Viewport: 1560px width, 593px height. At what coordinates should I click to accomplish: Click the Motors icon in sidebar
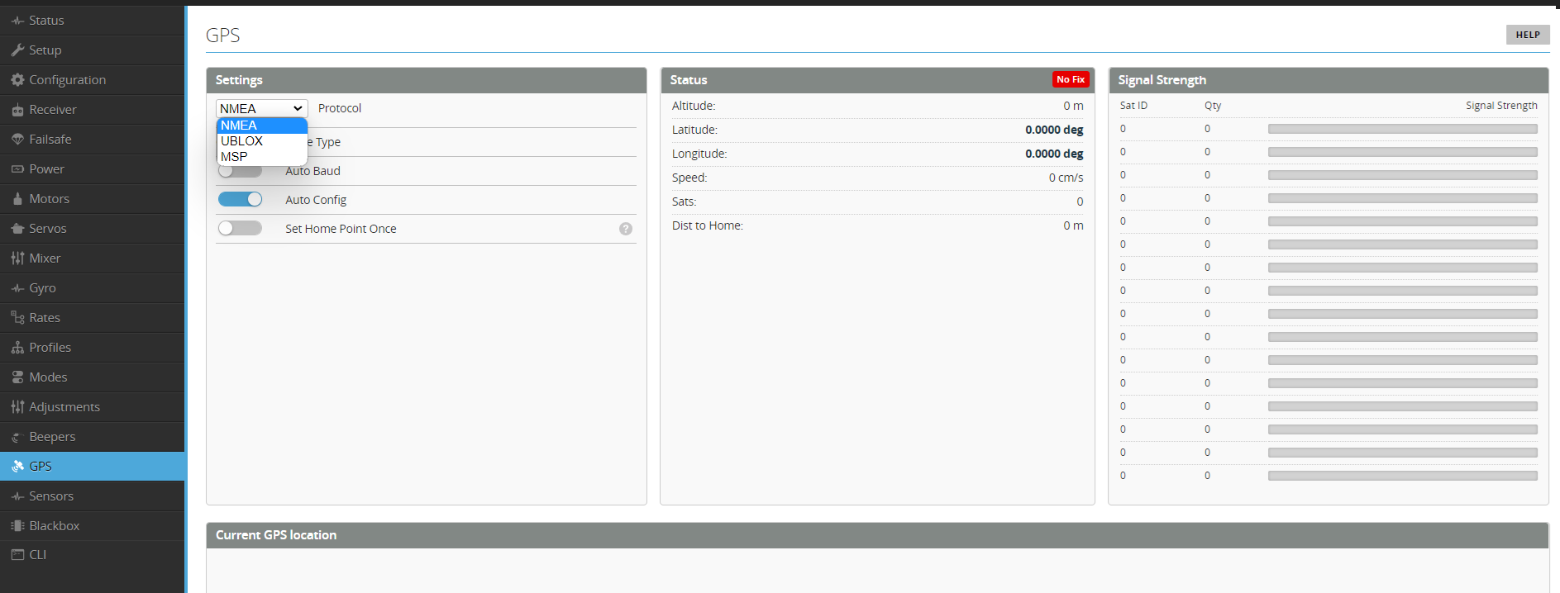point(17,199)
